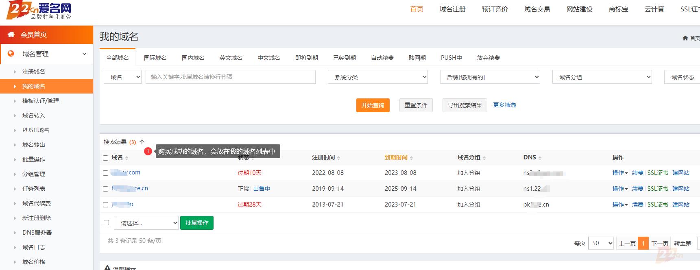
Task: Open the 后缀[您拥有的] dropdown
Action: (490, 77)
